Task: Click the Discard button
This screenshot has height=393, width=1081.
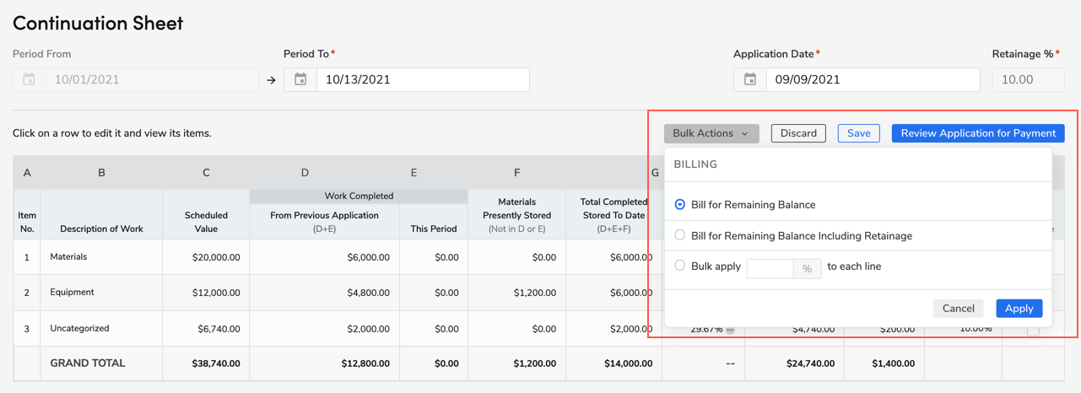Action: [x=797, y=133]
